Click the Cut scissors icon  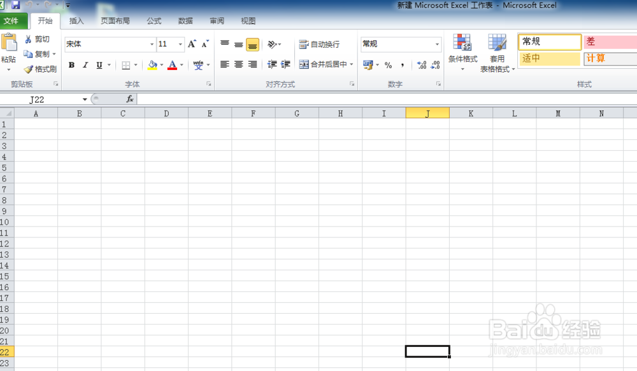click(x=28, y=39)
